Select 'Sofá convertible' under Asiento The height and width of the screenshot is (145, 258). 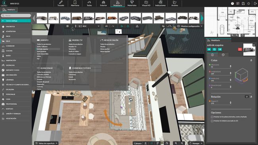[x=42, y=54]
